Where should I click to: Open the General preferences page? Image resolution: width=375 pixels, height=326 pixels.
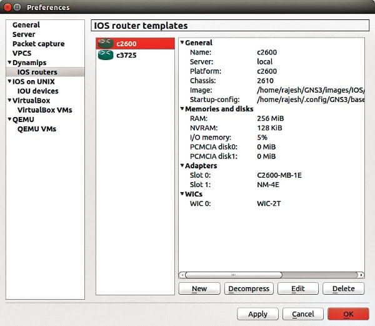pyautogui.click(x=26, y=25)
